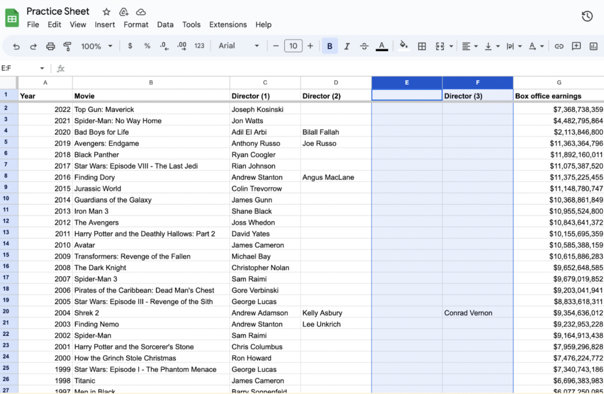The width and height of the screenshot is (604, 394).
Task: Open the text color picker
Action: point(382,46)
